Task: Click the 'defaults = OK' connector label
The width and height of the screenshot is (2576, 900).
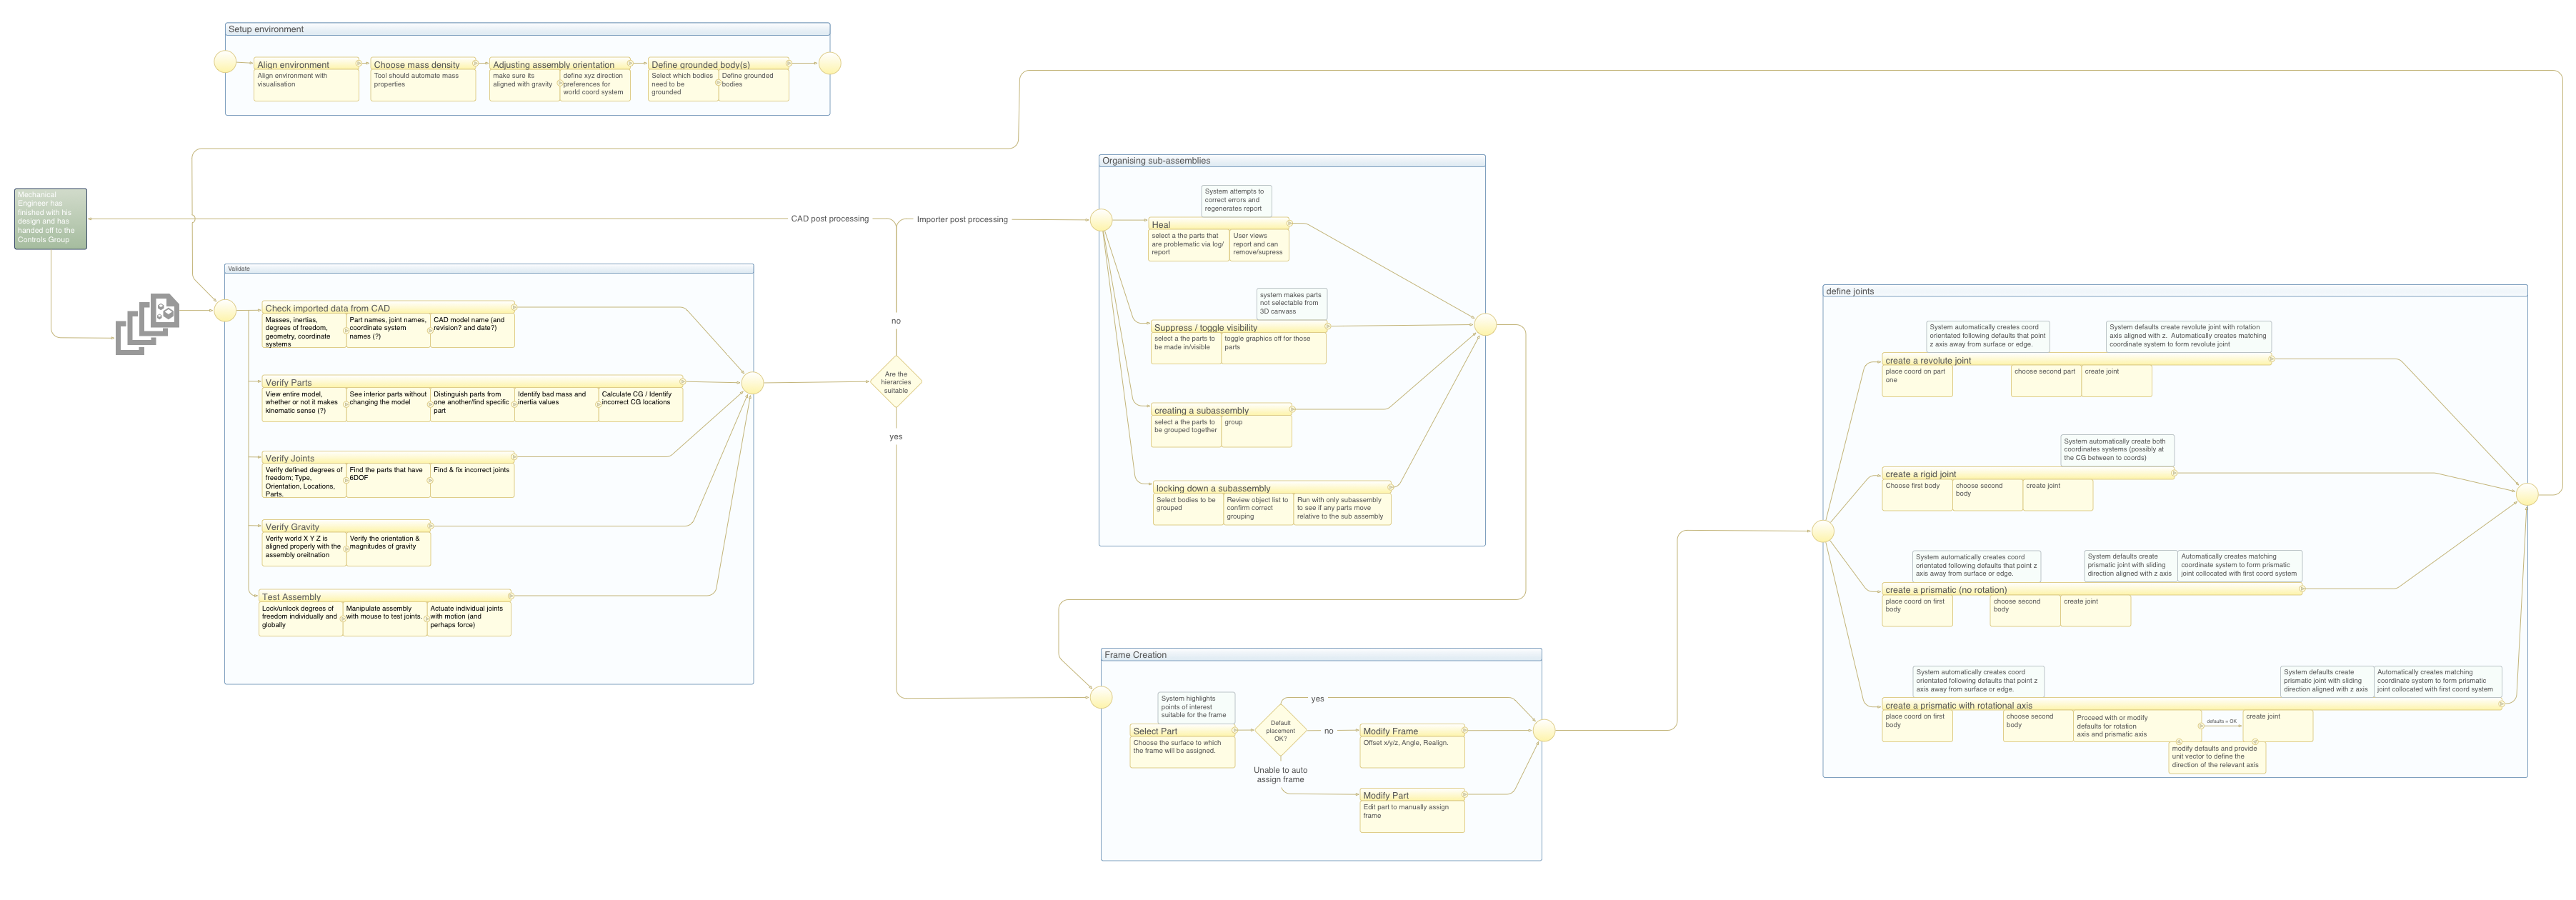Action: [x=2221, y=721]
